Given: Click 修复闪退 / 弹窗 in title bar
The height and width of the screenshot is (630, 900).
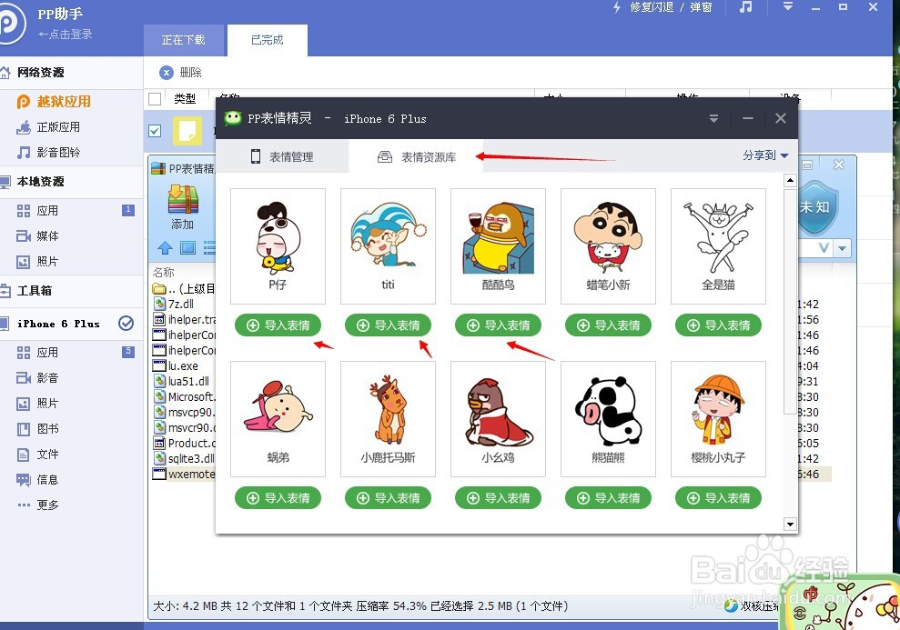Looking at the screenshot, I should (x=663, y=7).
